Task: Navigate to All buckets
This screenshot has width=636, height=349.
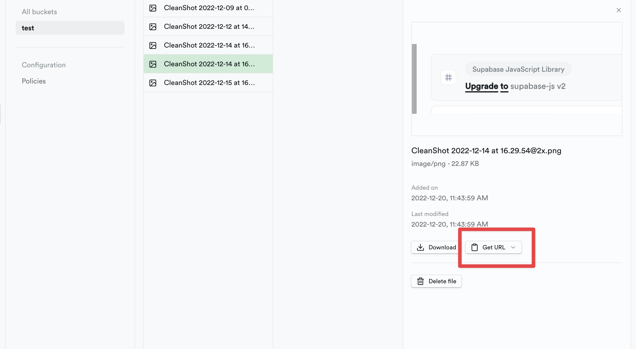Action: tap(39, 11)
